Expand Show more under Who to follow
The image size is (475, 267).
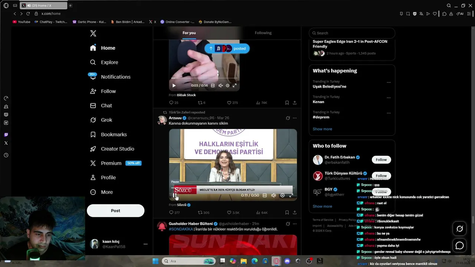[322, 206]
